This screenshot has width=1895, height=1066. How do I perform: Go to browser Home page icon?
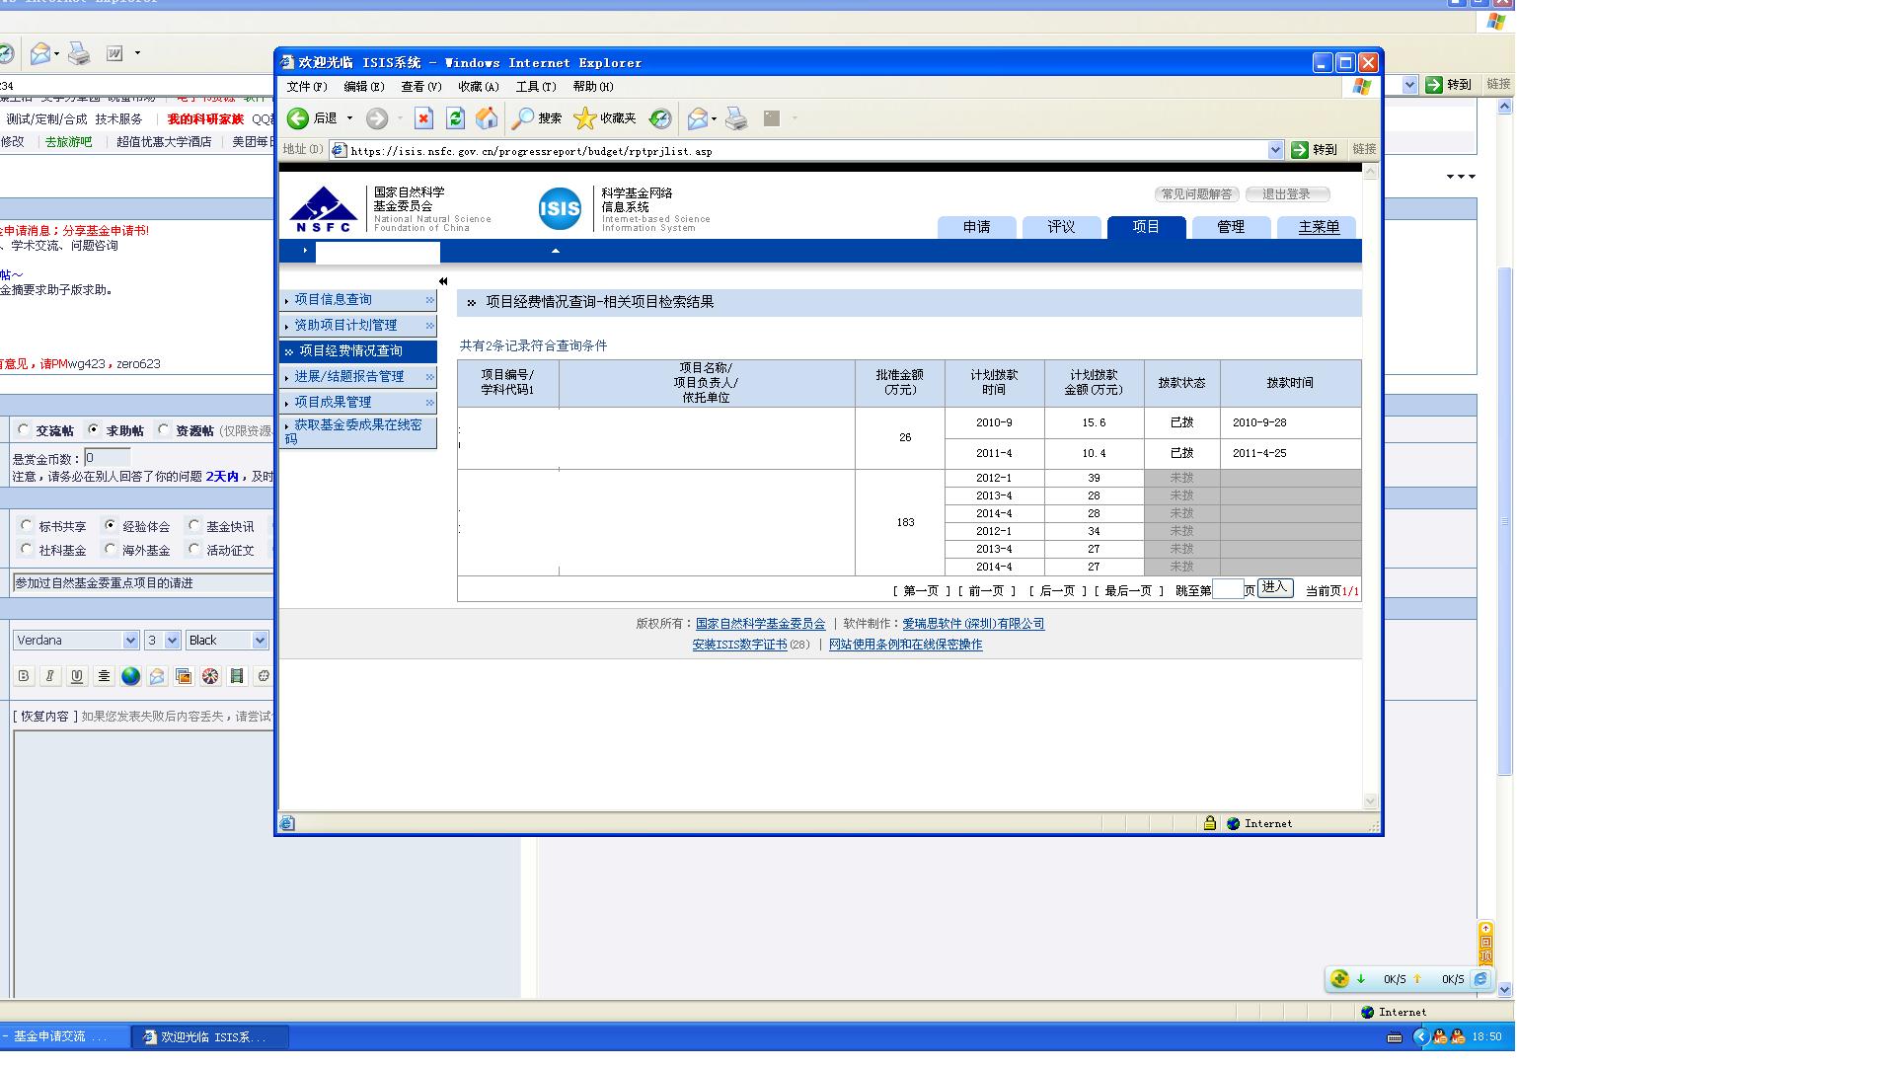click(x=487, y=119)
